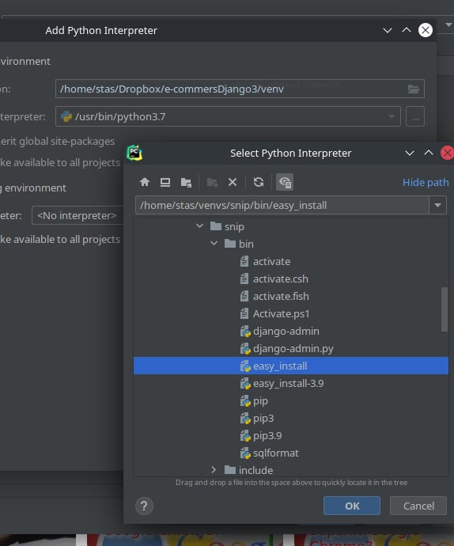Select the snip folder row

click(x=291, y=226)
